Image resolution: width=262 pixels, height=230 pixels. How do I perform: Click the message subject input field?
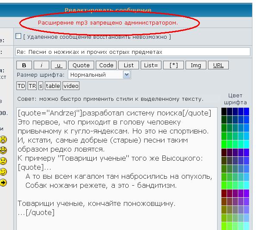(x=133, y=52)
